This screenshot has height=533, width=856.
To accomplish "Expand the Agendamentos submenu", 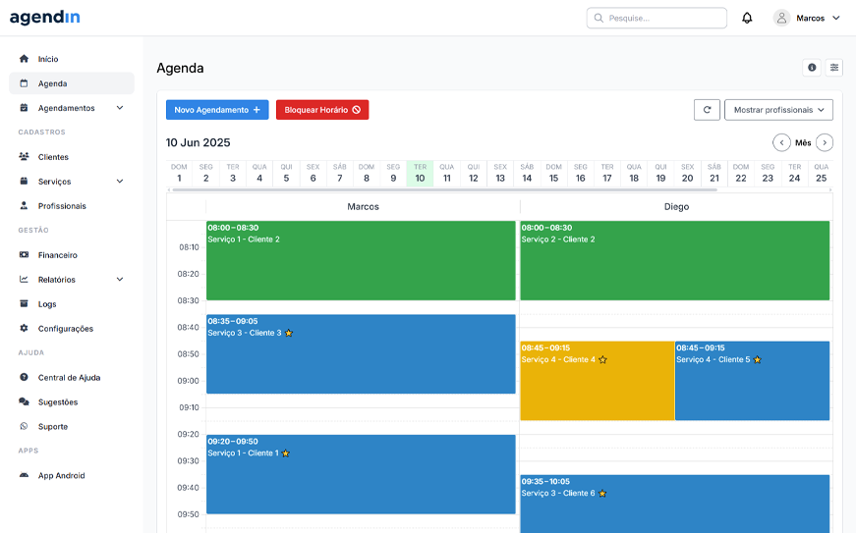I will point(120,108).
